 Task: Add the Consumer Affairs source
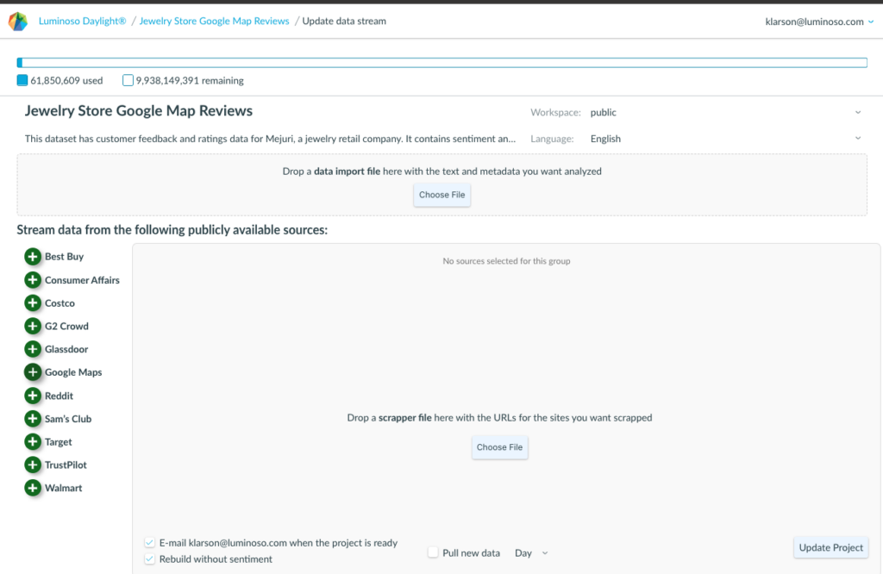click(x=33, y=280)
